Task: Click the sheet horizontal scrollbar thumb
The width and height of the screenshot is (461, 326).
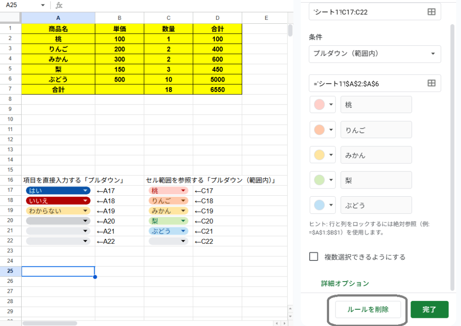Action: (x=50, y=323)
